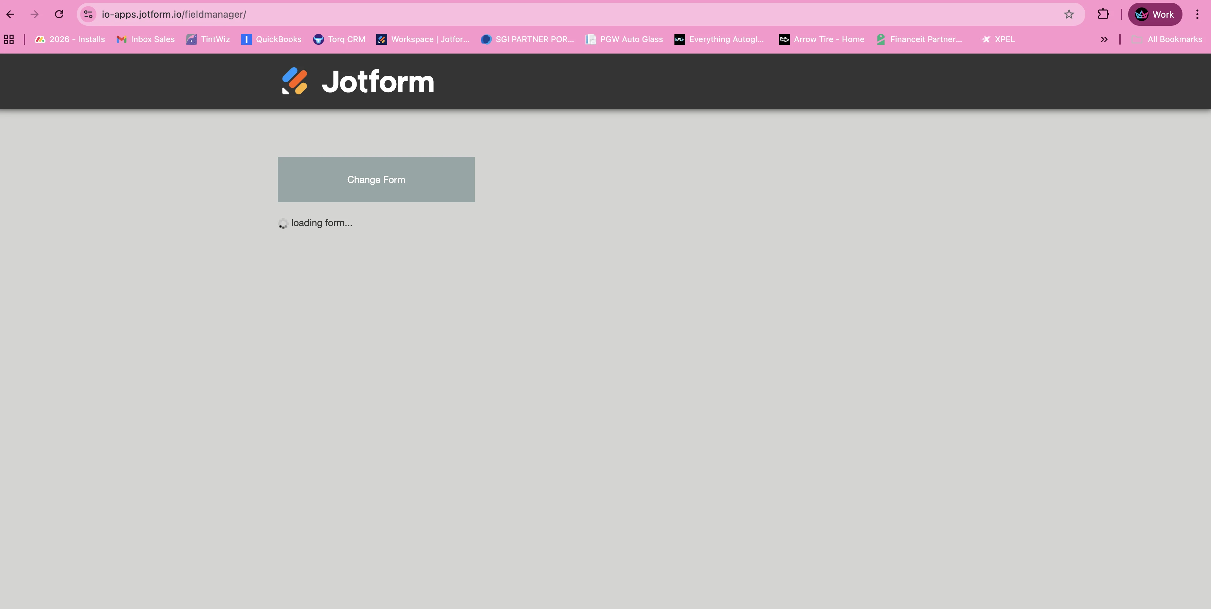Screen dimensions: 1211x609
Task: Click the Change Form button
Action: click(376, 180)
